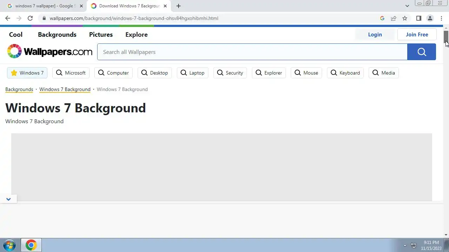
Task: Click the Join Free button
Action: [417, 34]
